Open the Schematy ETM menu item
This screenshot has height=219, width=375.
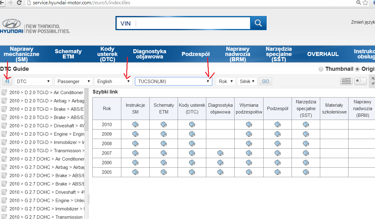(68, 54)
